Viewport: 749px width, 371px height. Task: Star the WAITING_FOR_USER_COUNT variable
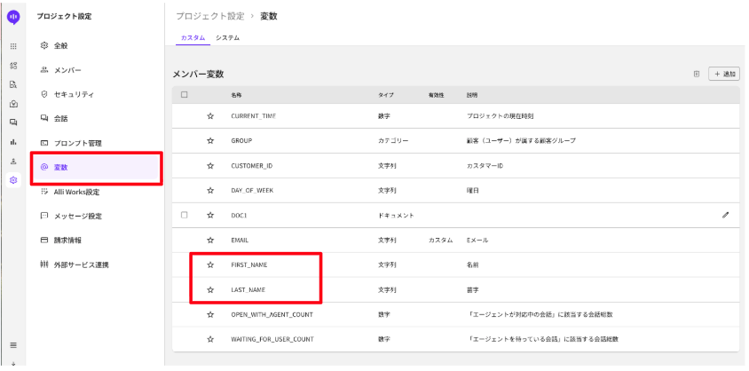tap(210, 339)
